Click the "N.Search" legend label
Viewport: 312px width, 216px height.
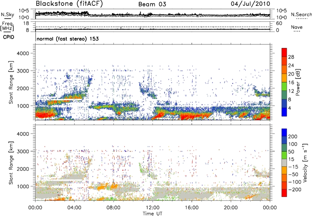301,14
